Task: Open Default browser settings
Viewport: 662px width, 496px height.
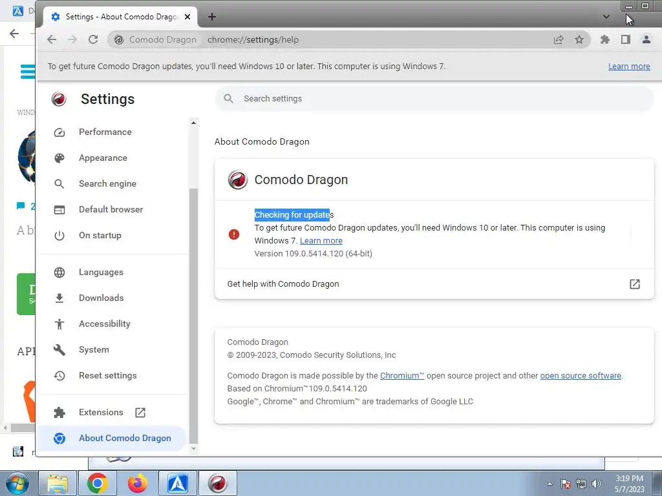Action: coord(112,209)
